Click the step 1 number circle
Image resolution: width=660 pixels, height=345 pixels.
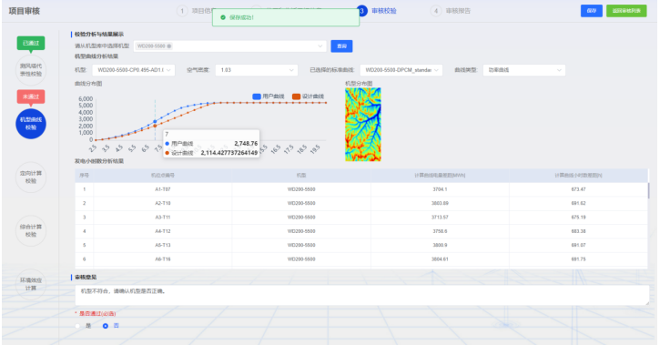(182, 11)
